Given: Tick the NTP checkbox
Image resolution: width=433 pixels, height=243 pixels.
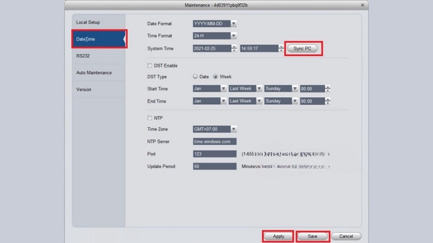Looking at the screenshot, I should coord(150,118).
